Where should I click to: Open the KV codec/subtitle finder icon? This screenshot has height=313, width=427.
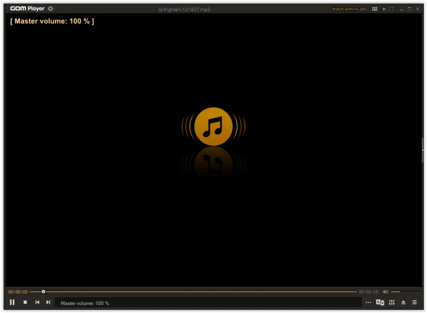380,302
